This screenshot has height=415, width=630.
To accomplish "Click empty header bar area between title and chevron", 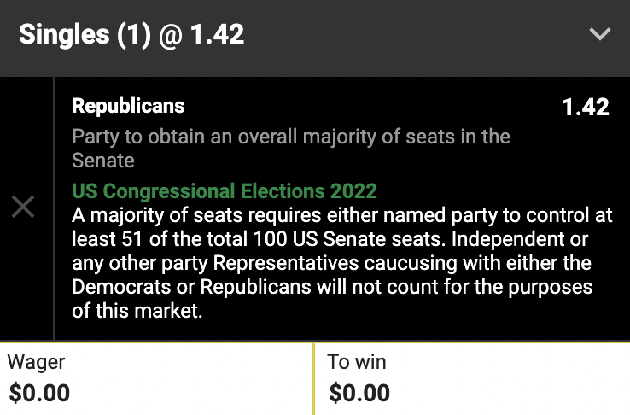I will pos(410,34).
